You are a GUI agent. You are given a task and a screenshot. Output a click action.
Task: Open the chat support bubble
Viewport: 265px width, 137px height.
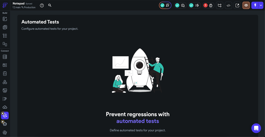tap(256, 128)
